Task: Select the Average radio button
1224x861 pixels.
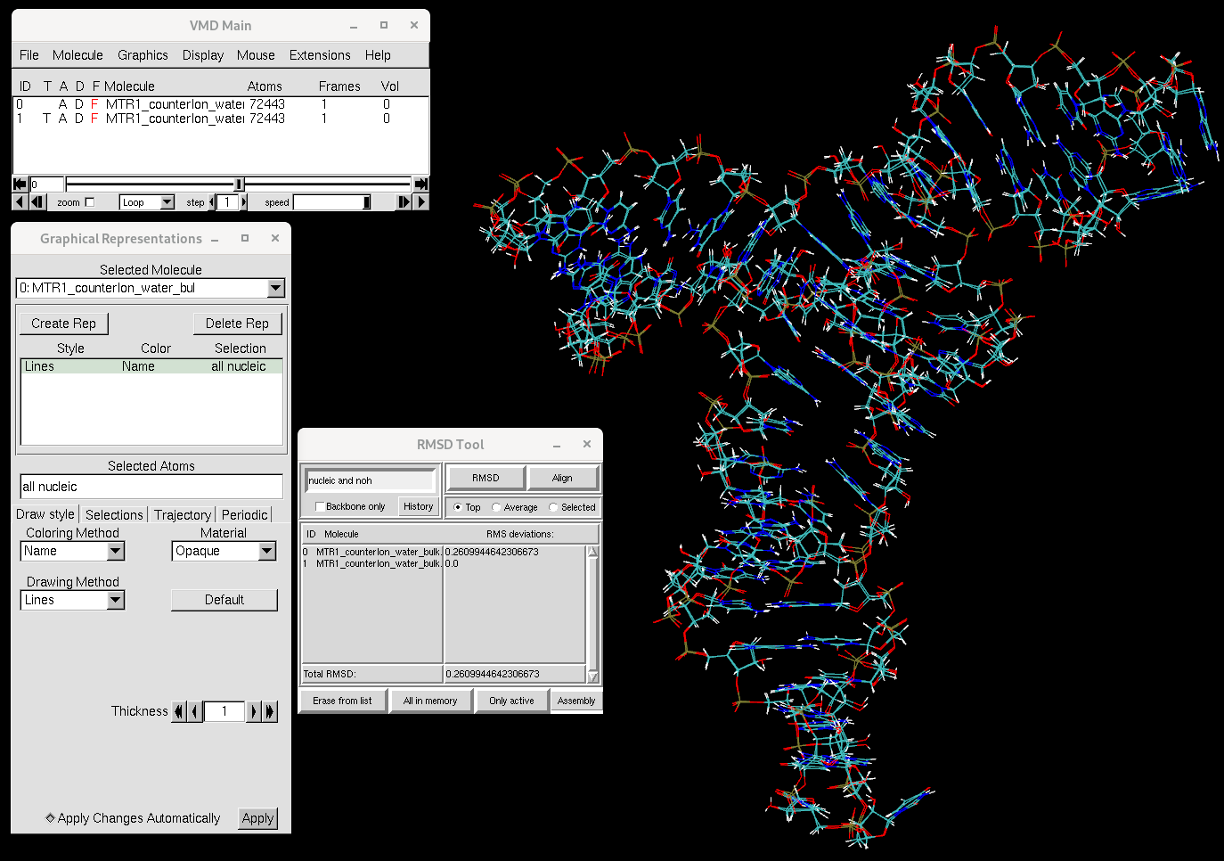Action: [496, 508]
